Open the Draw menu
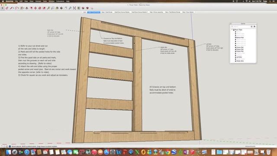277x156 pixels. (x=32, y=1)
